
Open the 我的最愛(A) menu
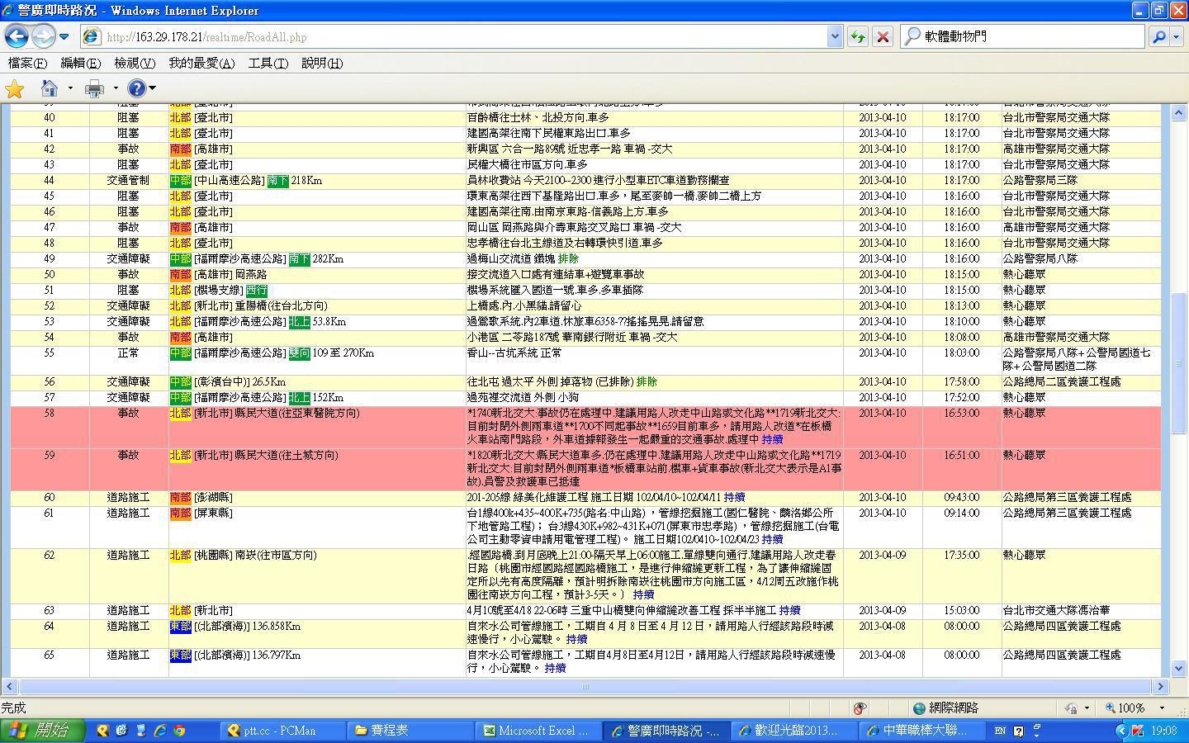(201, 63)
